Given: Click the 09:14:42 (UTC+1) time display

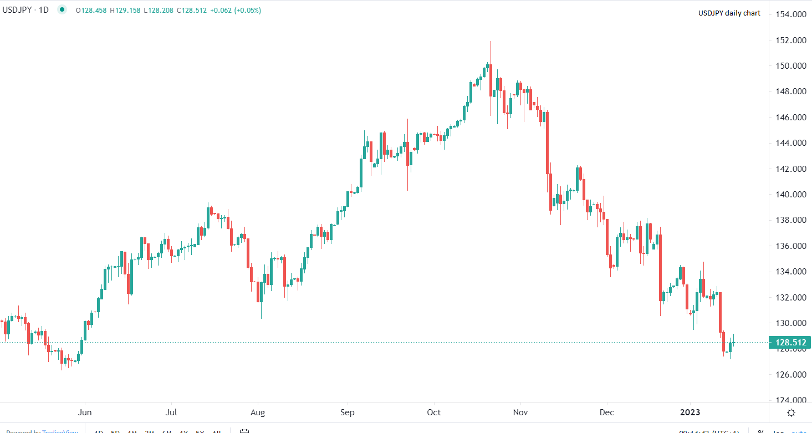Looking at the screenshot, I should [x=708, y=431].
